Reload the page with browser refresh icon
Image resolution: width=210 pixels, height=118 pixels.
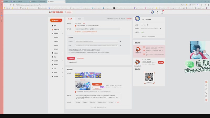pos(11,5)
